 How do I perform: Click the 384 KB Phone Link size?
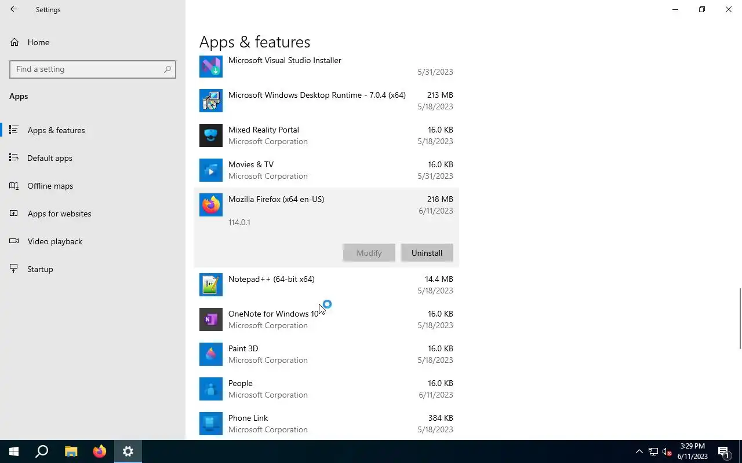pos(440,418)
